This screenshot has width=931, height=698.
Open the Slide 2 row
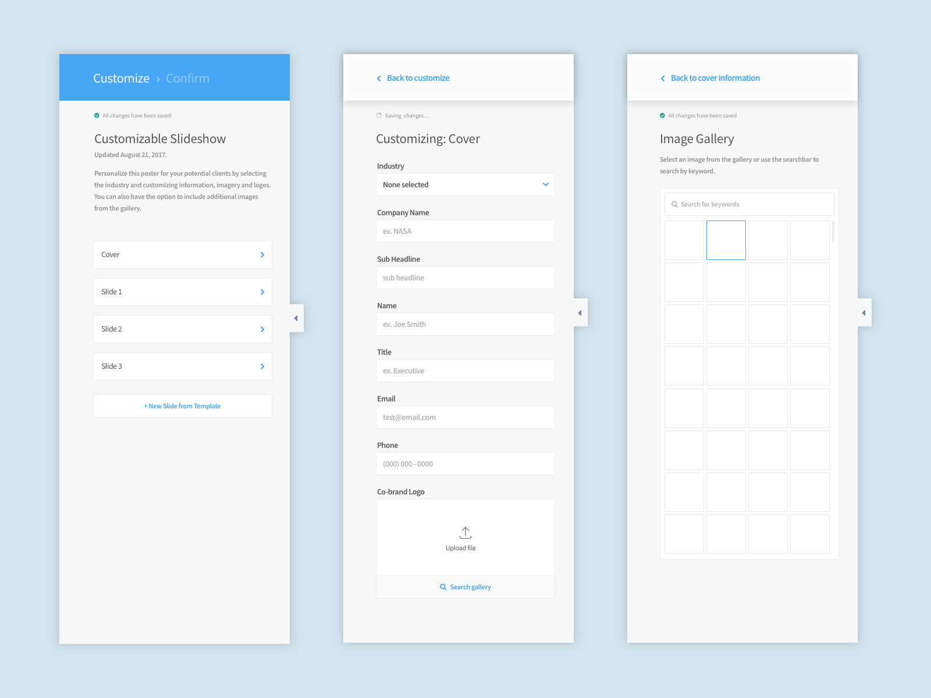click(x=183, y=329)
